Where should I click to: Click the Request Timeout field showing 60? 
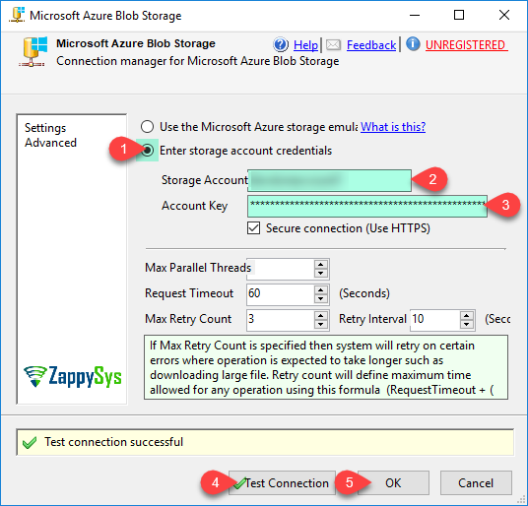(x=281, y=293)
